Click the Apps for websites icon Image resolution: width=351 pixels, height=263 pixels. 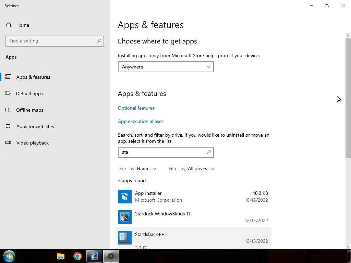(8, 126)
